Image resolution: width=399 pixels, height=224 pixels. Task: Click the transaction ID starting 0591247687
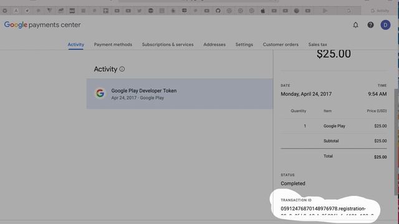[x=323, y=208]
